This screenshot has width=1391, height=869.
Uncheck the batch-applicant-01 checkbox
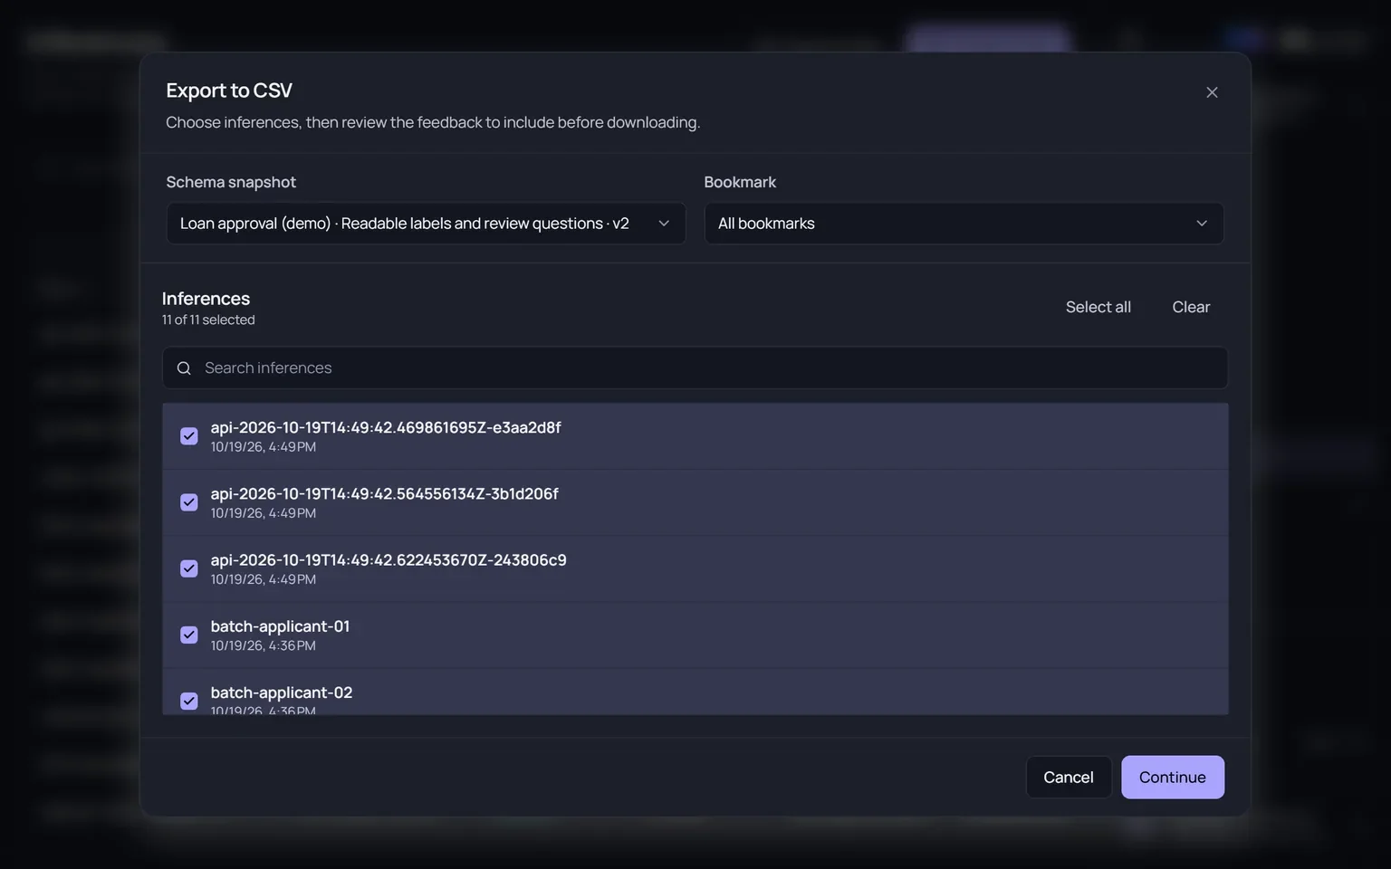point(189,635)
